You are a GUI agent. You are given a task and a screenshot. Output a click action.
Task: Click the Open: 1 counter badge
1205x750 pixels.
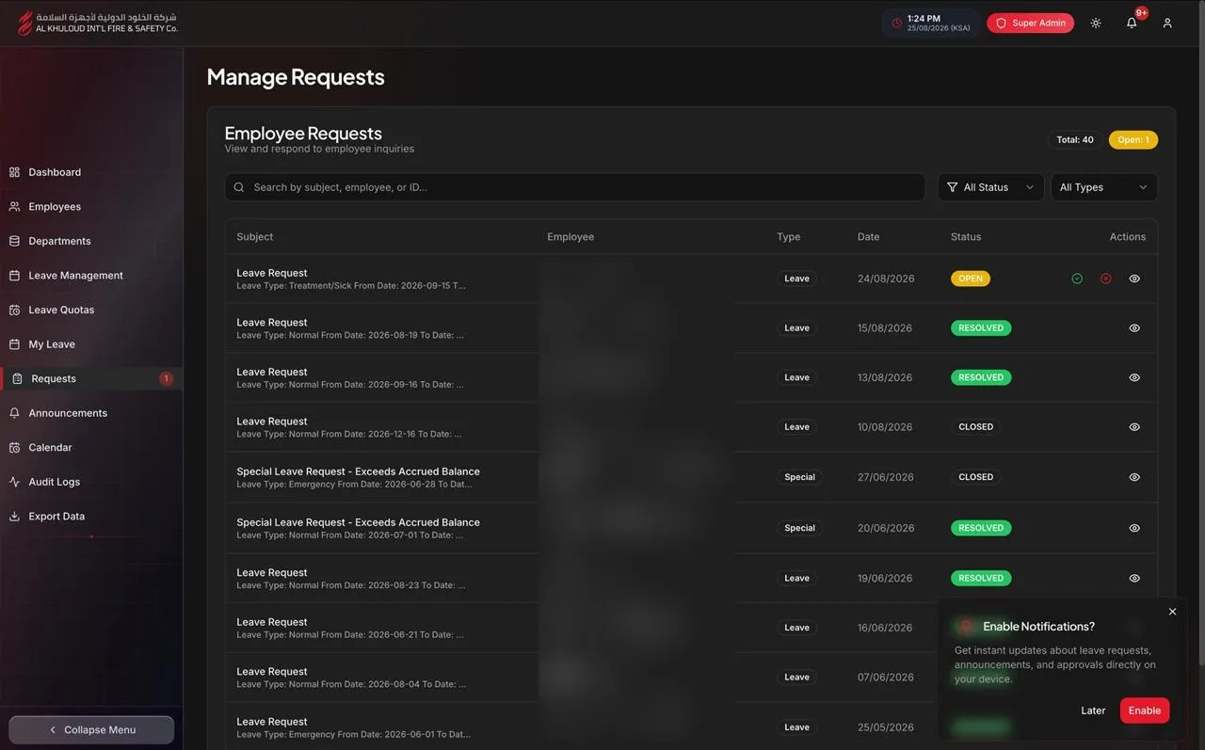pyautogui.click(x=1133, y=139)
